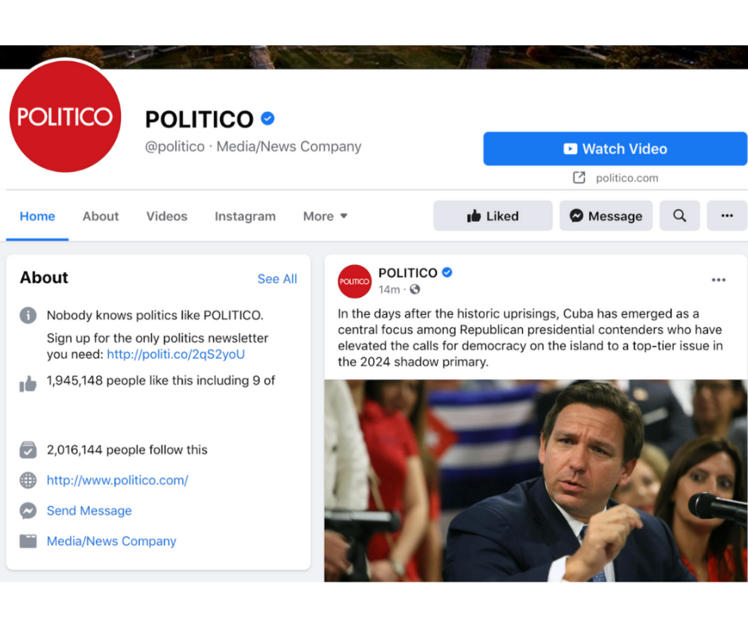Select the Instagram tab

coord(245,216)
